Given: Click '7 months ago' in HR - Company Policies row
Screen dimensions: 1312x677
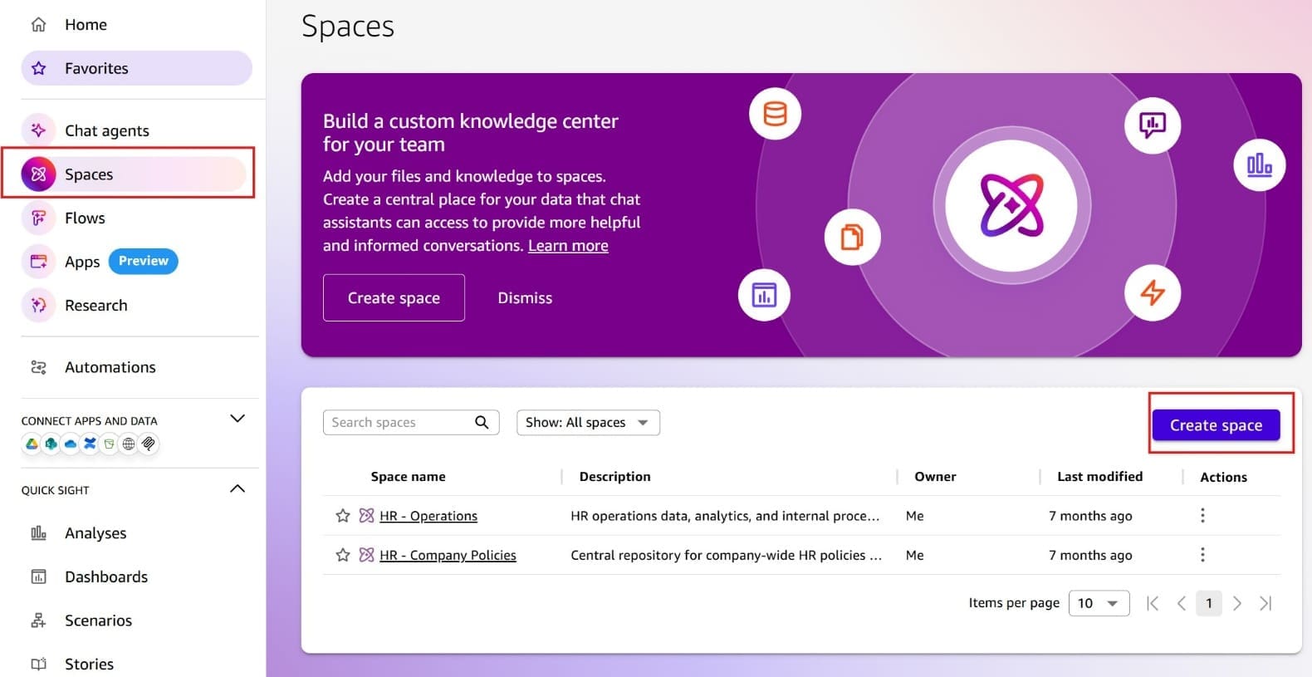Looking at the screenshot, I should coord(1090,555).
